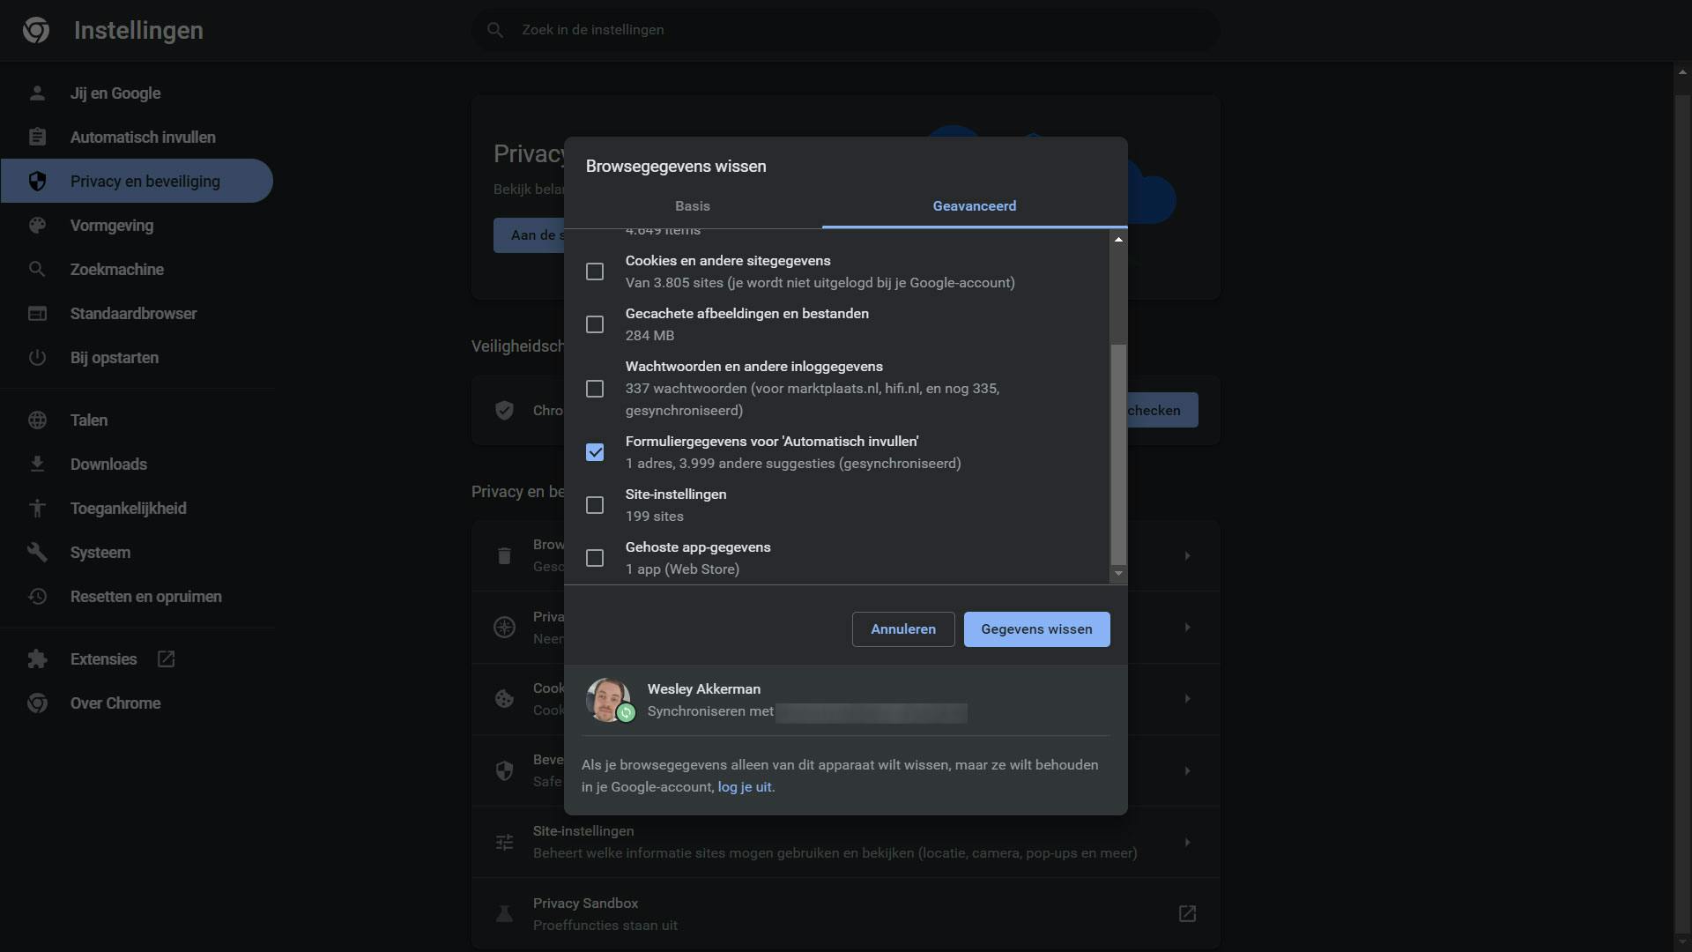Click the Zoekmachine magnifier icon in sidebar
The width and height of the screenshot is (1692, 952).
click(x=37, y=270)
